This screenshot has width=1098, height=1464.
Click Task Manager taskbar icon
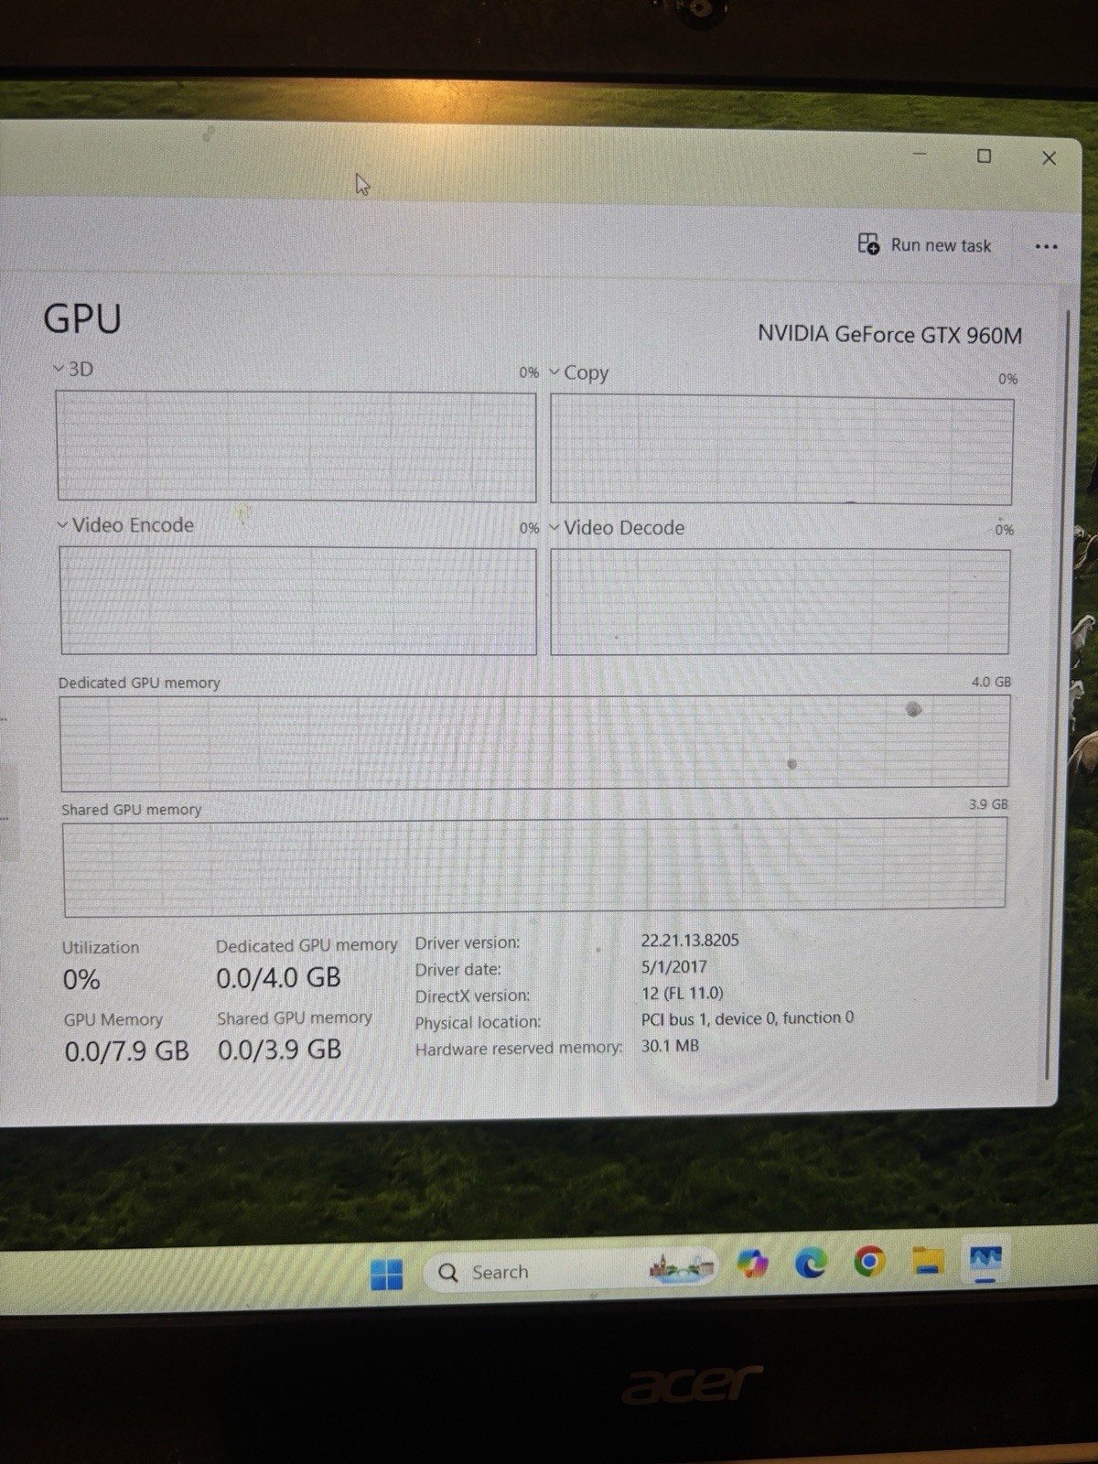tap(985, 1259)
